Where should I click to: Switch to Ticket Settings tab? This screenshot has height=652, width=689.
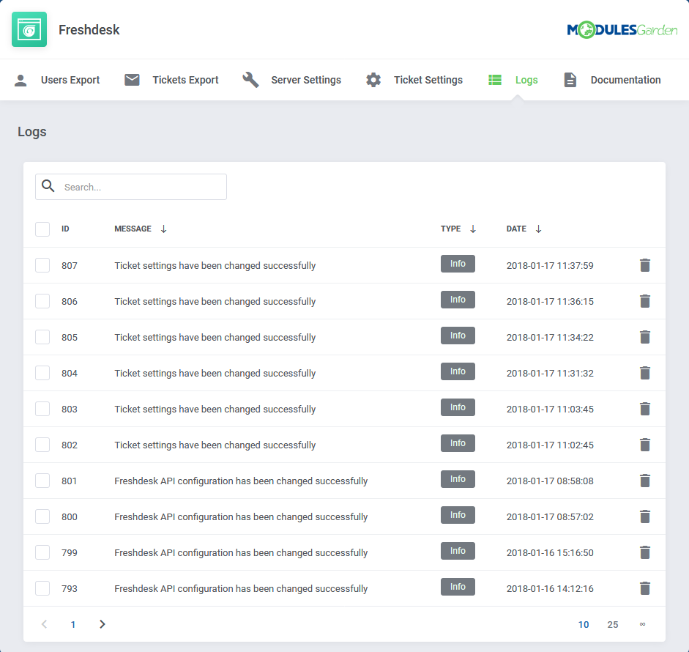pos(414,80)
